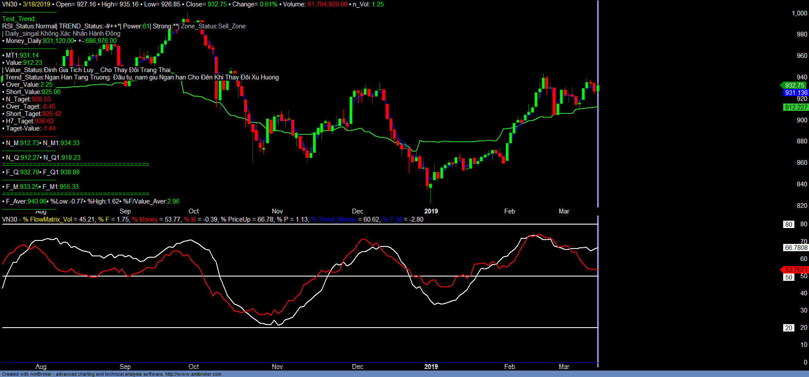
Task: Click the blue 931.136 price label
Action: [x=796, y=93]
